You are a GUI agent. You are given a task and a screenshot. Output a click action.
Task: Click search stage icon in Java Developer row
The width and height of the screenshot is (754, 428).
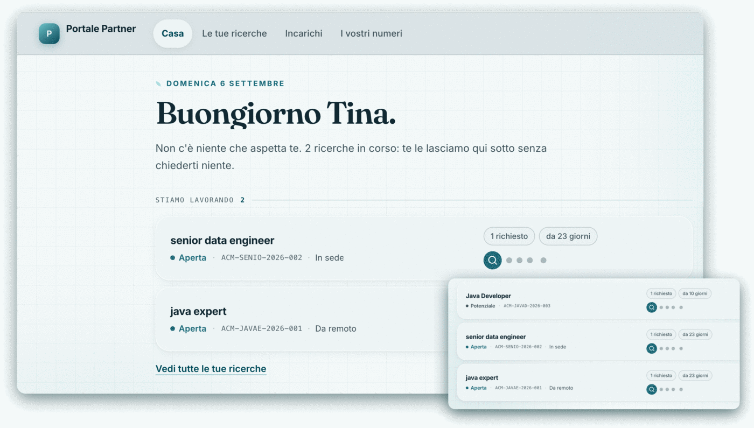coord(652,307)
